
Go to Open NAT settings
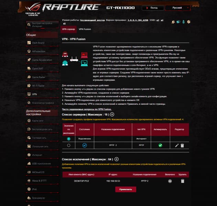tap(42, 69)
